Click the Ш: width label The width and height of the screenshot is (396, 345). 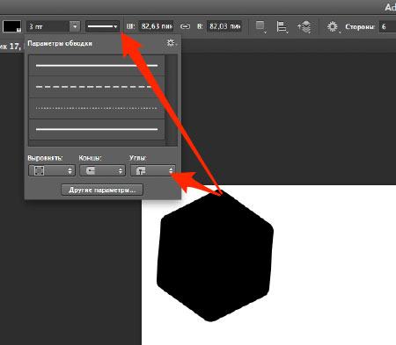pyautogui.click(x=130, y=26)
